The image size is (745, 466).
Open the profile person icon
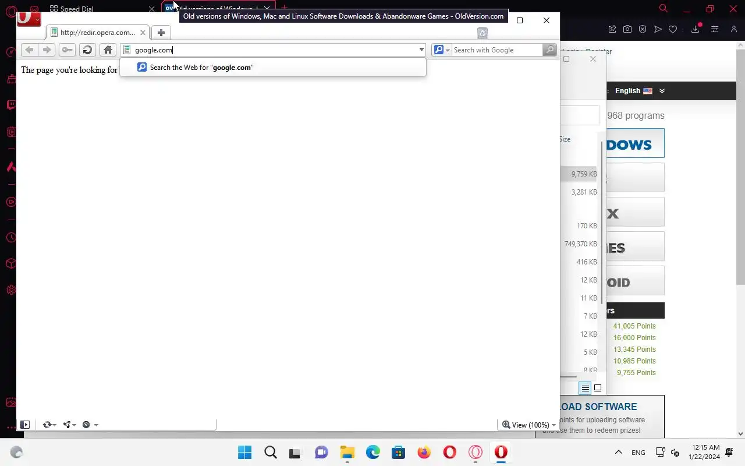tap(733, 29)
